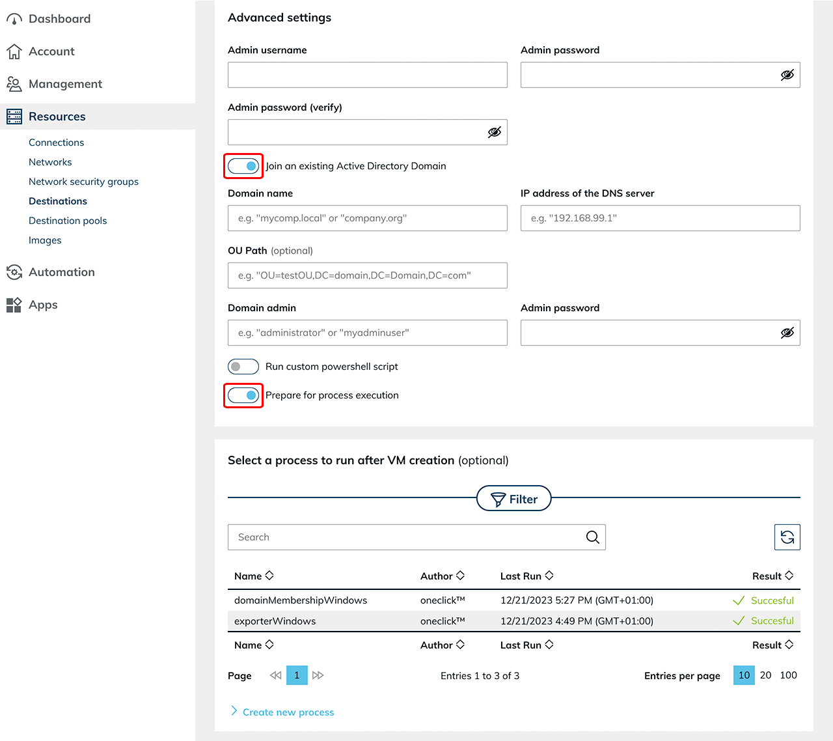Image resolution: width=833 pixels, height=741 pixels.
Task: Enable Run custom powershell script toggle
Action: coord(243,367)
